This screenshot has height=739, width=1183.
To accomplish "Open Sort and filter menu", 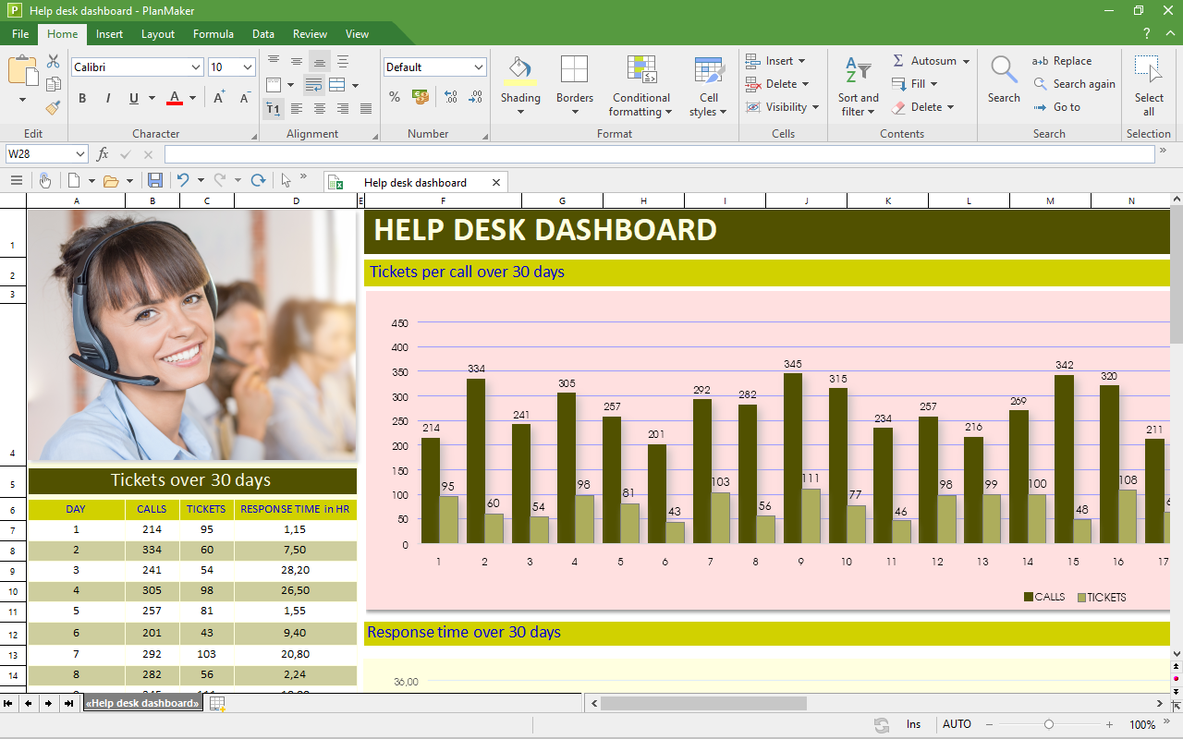I will (859, 85).
